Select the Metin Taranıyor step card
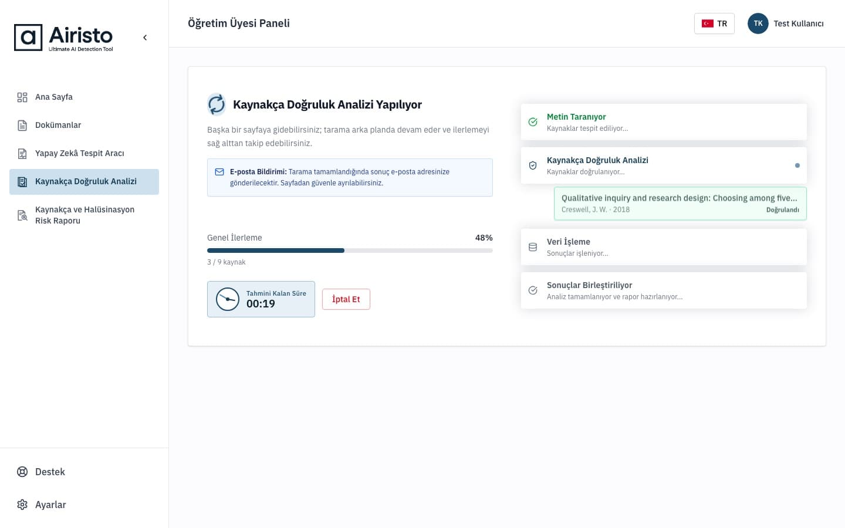 pyautogui.click(x=664, y=122)
